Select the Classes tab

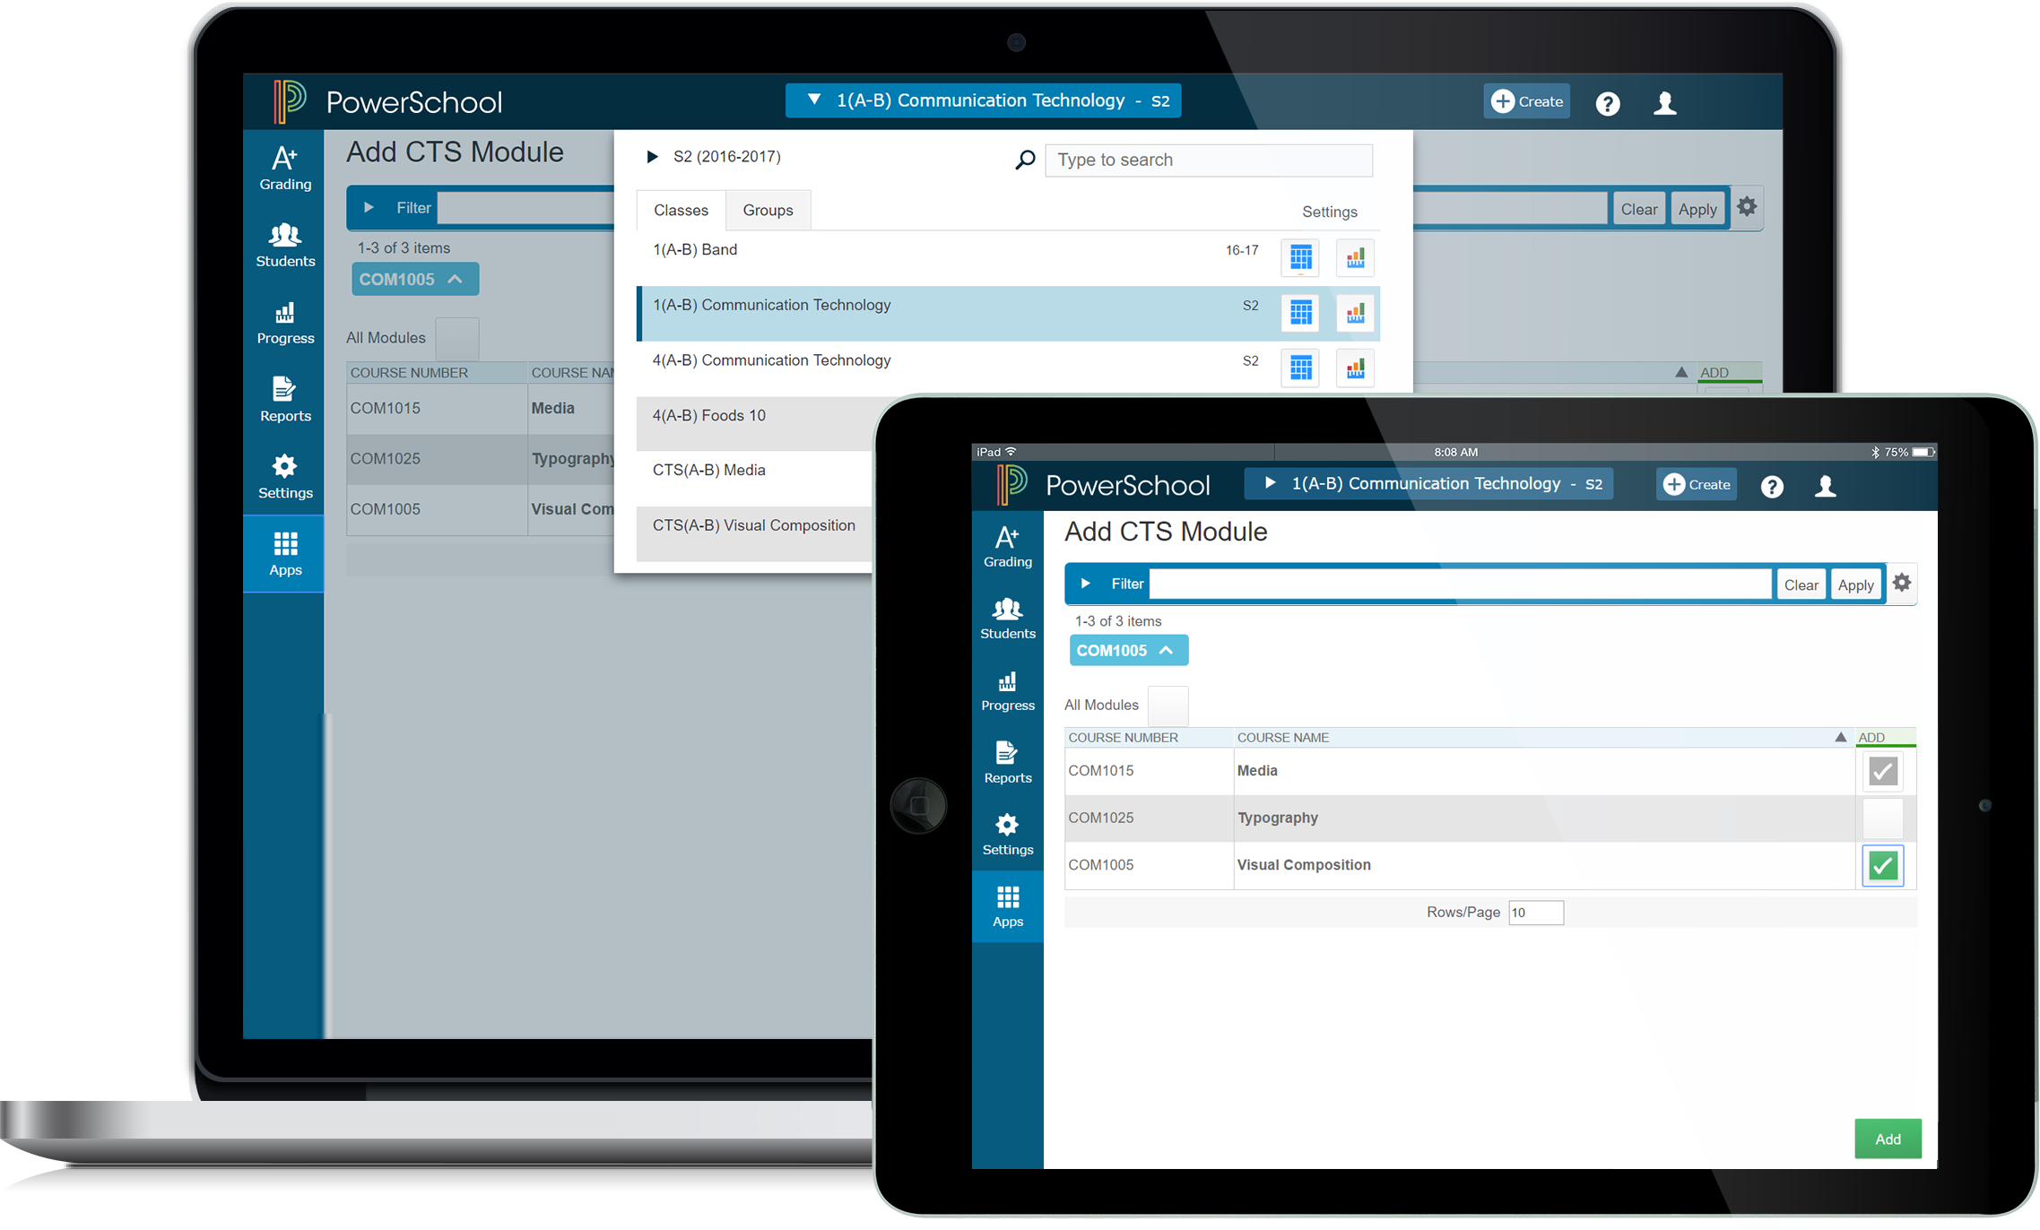coord(681,210)
